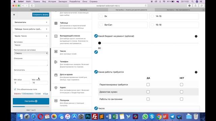Click the 'Описание' text area
Viewport: 216px width, 121px height.
[31, 63]
